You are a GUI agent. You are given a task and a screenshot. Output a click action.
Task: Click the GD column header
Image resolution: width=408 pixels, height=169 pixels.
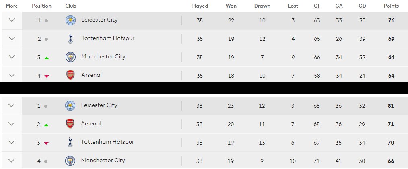362,6
